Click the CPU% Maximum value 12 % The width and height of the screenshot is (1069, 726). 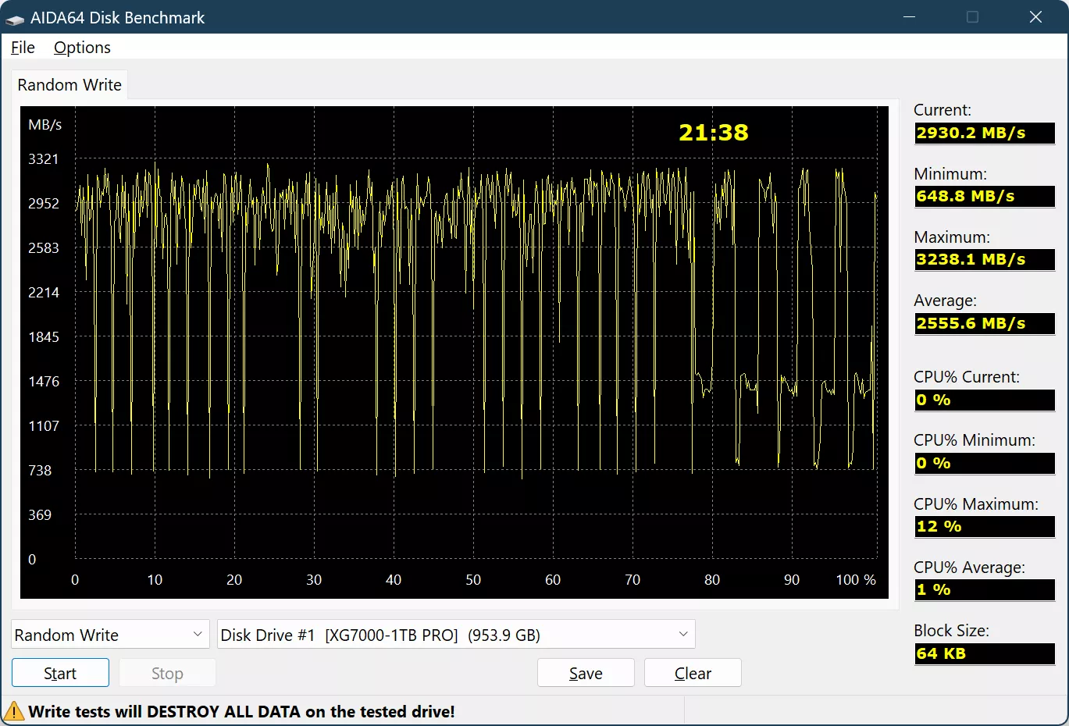click(984, 526)
